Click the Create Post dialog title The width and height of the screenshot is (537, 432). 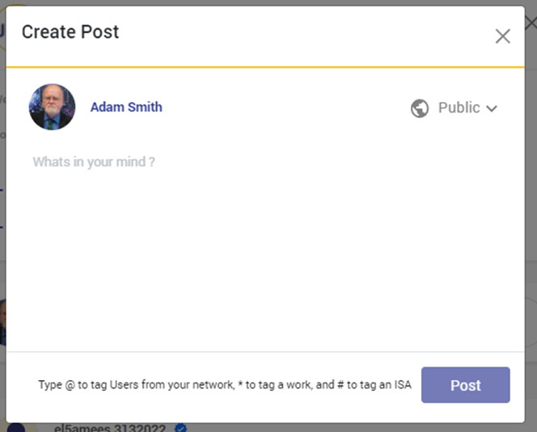point(70,32)
